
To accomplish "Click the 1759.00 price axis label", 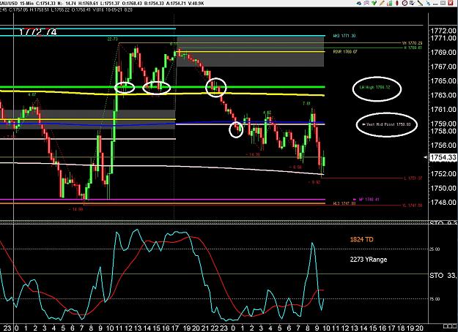I will coord(443,124).
